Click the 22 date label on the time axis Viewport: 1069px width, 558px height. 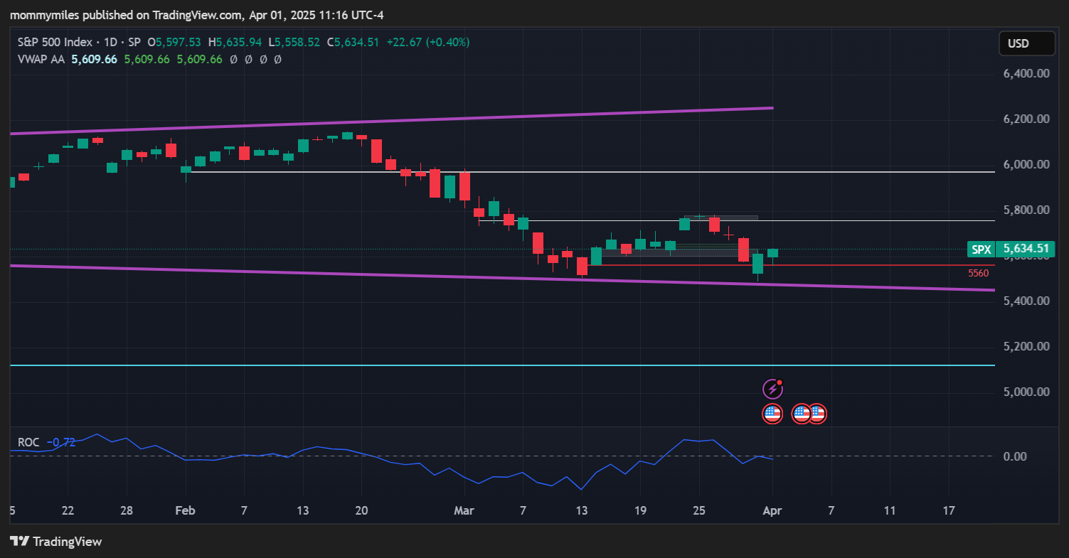click(68, 511)
